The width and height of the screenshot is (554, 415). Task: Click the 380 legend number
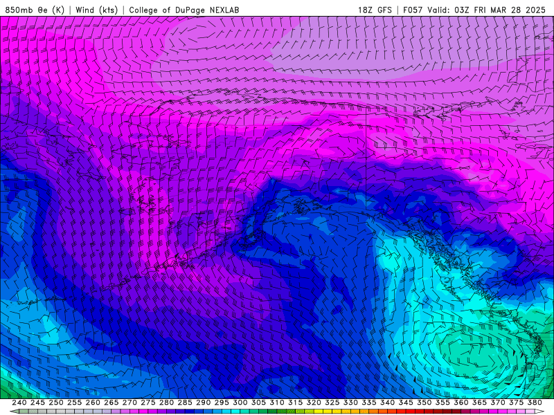click(535, 403)
